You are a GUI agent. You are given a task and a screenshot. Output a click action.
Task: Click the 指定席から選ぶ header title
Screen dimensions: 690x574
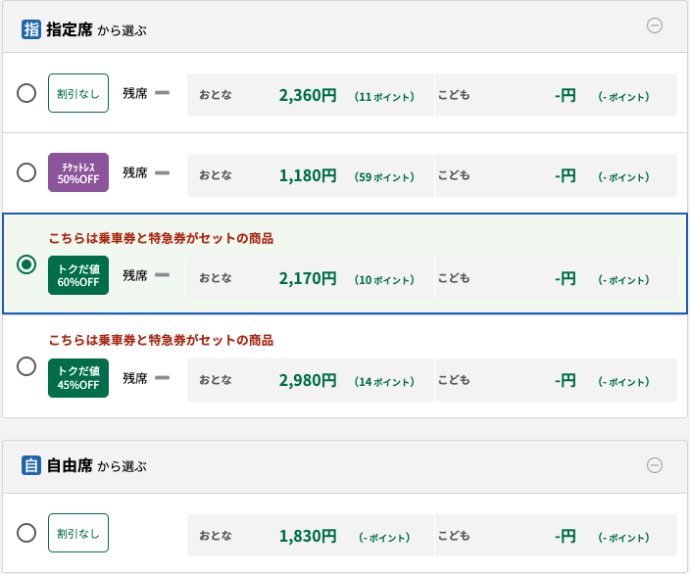[96, 29]
